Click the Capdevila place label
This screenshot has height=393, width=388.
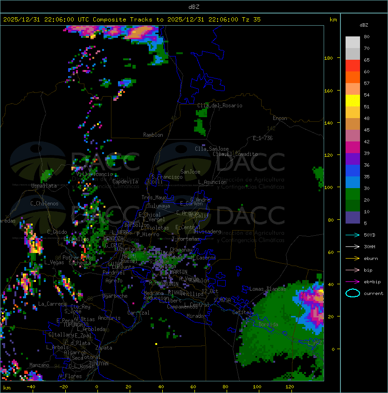(125, 181)
